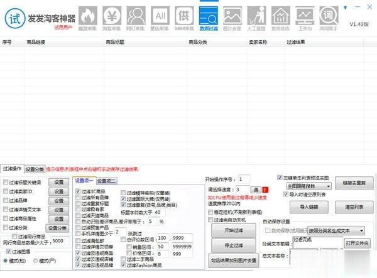Click the 商品分类 column header
Screen dimensions: 377x278
click(x=198, y=42)
